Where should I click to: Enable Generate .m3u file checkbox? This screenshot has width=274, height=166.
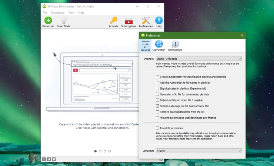coord(157,94)
